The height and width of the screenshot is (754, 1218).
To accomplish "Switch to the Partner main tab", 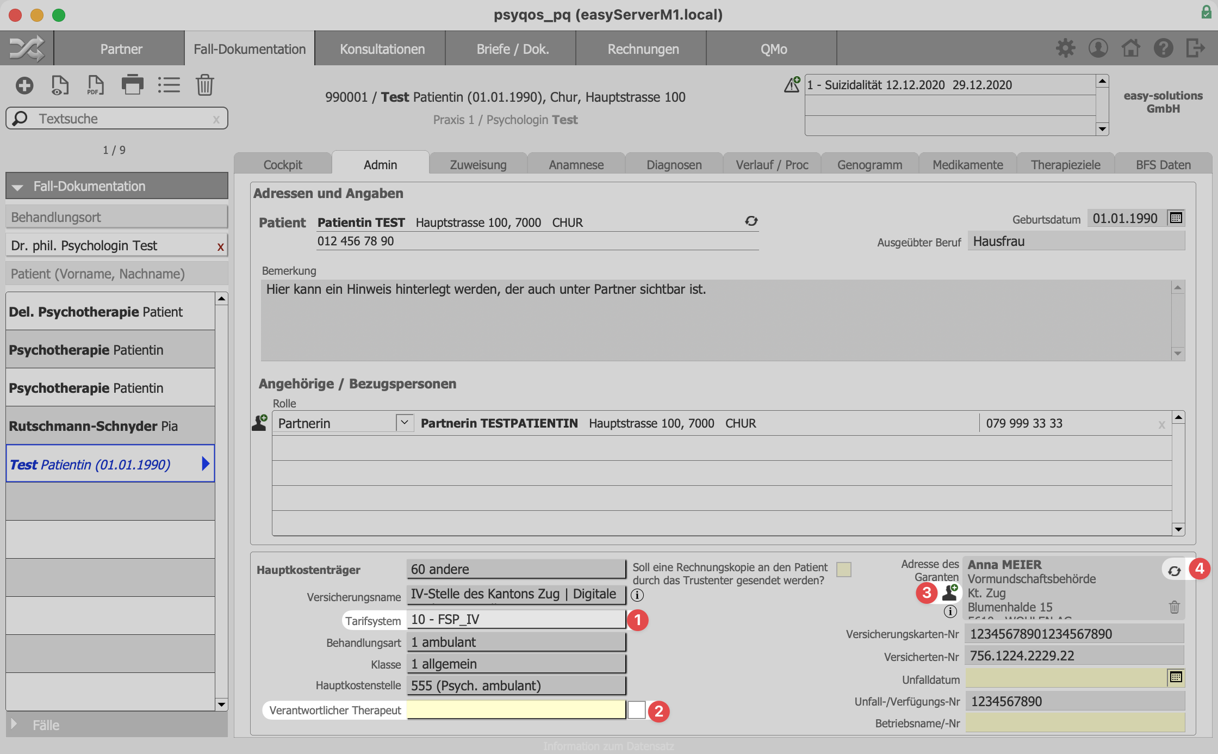I will [121, 49].
